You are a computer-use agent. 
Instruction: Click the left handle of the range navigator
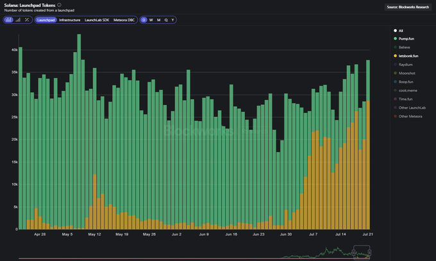point(353,254)
